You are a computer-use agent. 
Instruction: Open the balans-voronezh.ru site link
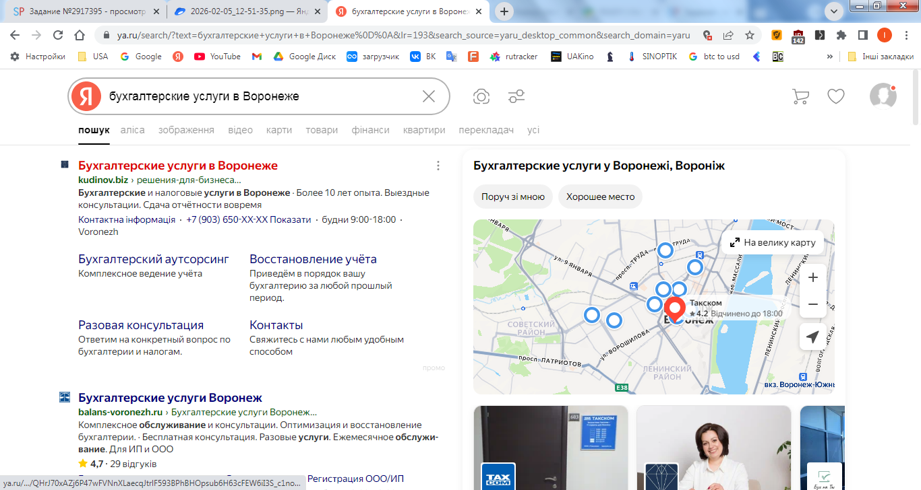[x=121, y=412]
